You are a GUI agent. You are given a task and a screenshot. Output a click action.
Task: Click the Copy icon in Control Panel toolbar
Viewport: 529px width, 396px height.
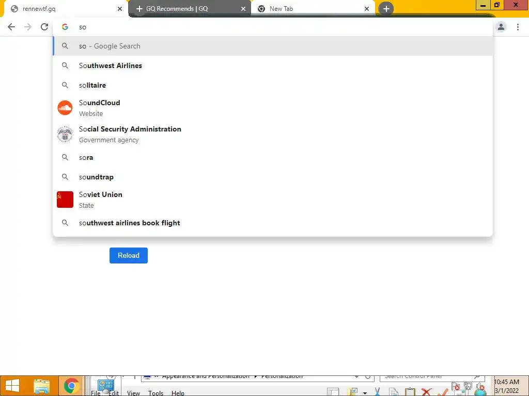tap(394, 392)
